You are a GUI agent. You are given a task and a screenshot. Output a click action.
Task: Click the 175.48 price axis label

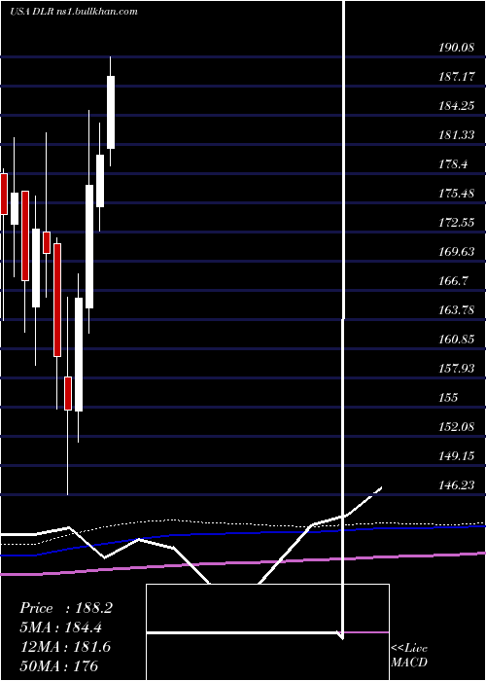click(x=456, y=194)
